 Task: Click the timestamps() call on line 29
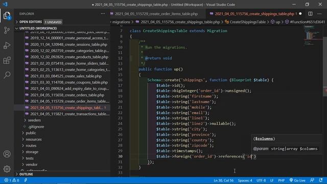(x=188, y=151)
